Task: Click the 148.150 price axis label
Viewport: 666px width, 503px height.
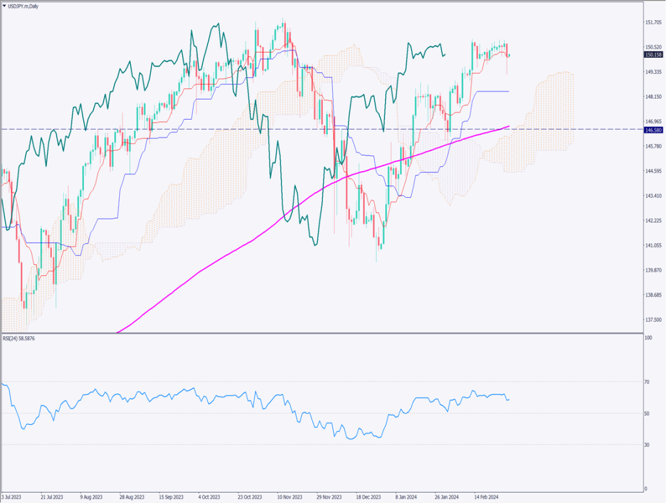Action: [652, 97]
